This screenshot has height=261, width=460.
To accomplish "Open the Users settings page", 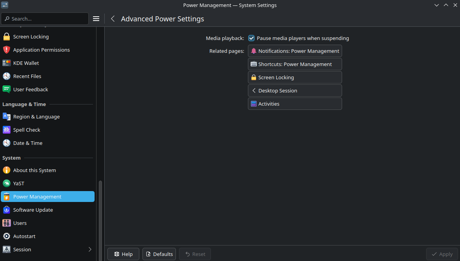I will tap(20, 223).
